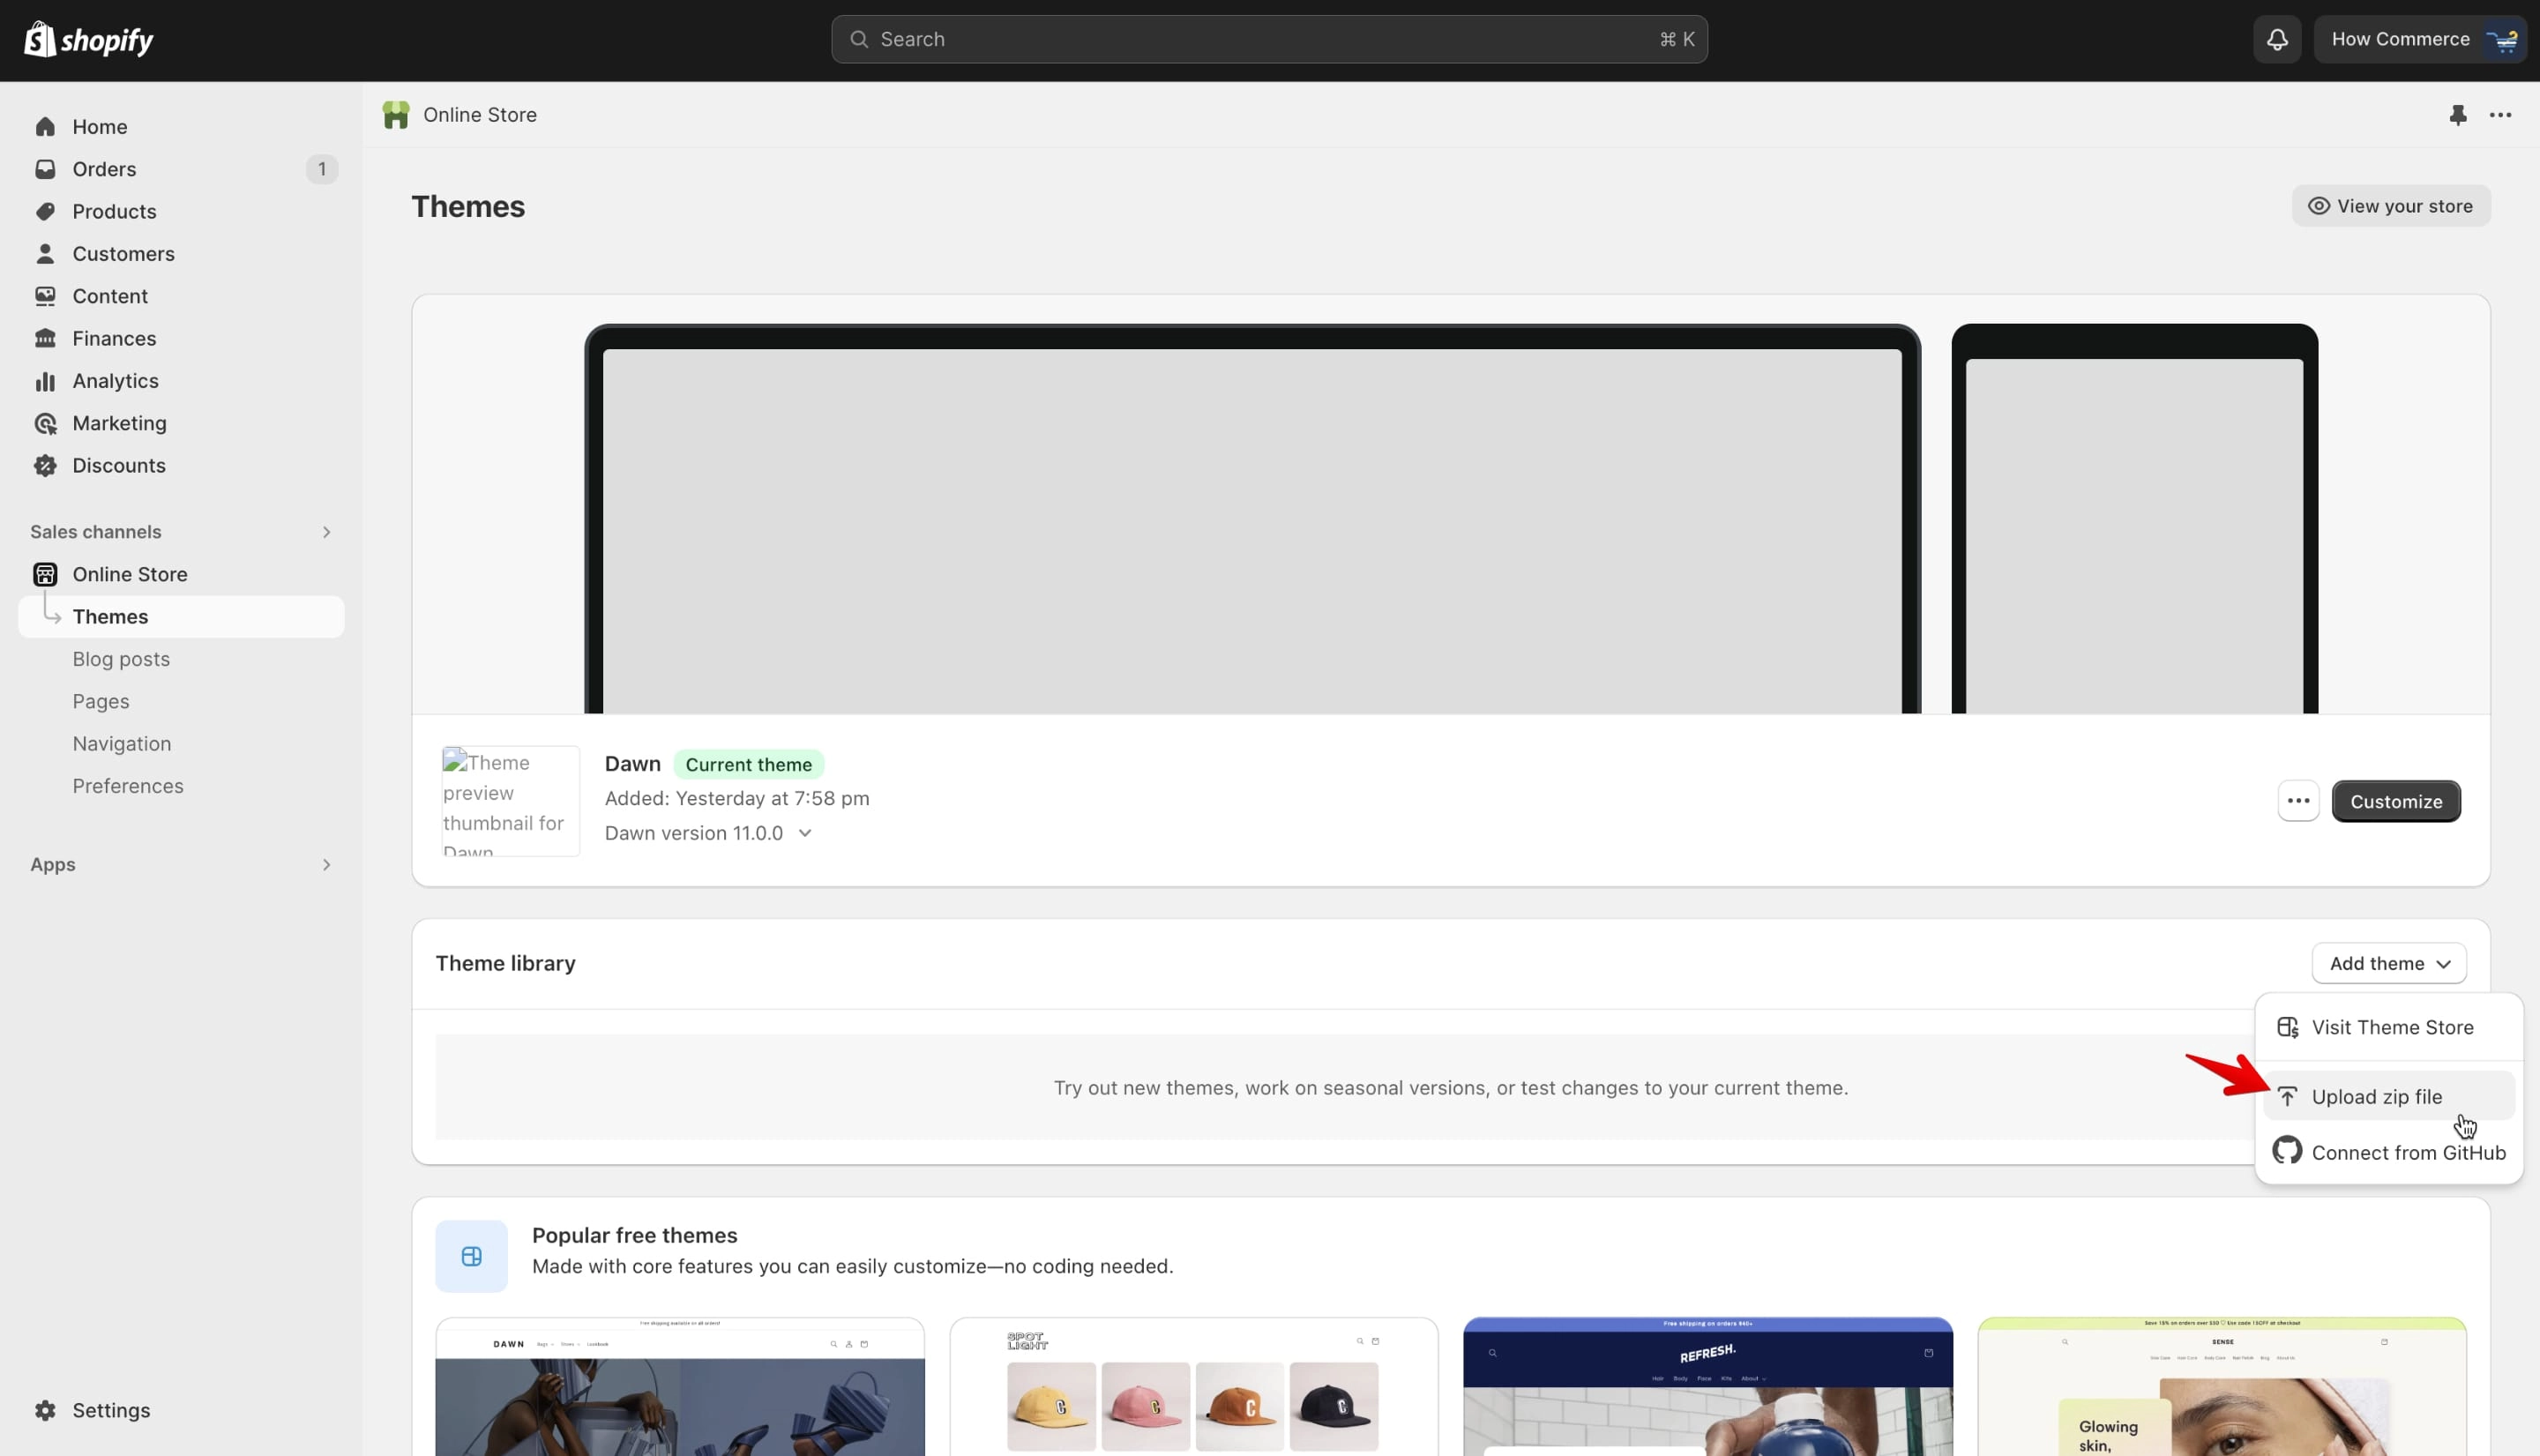The image size is (2540, 1456).
Task: Select the Dawn free theme card
Action: 680,1386
